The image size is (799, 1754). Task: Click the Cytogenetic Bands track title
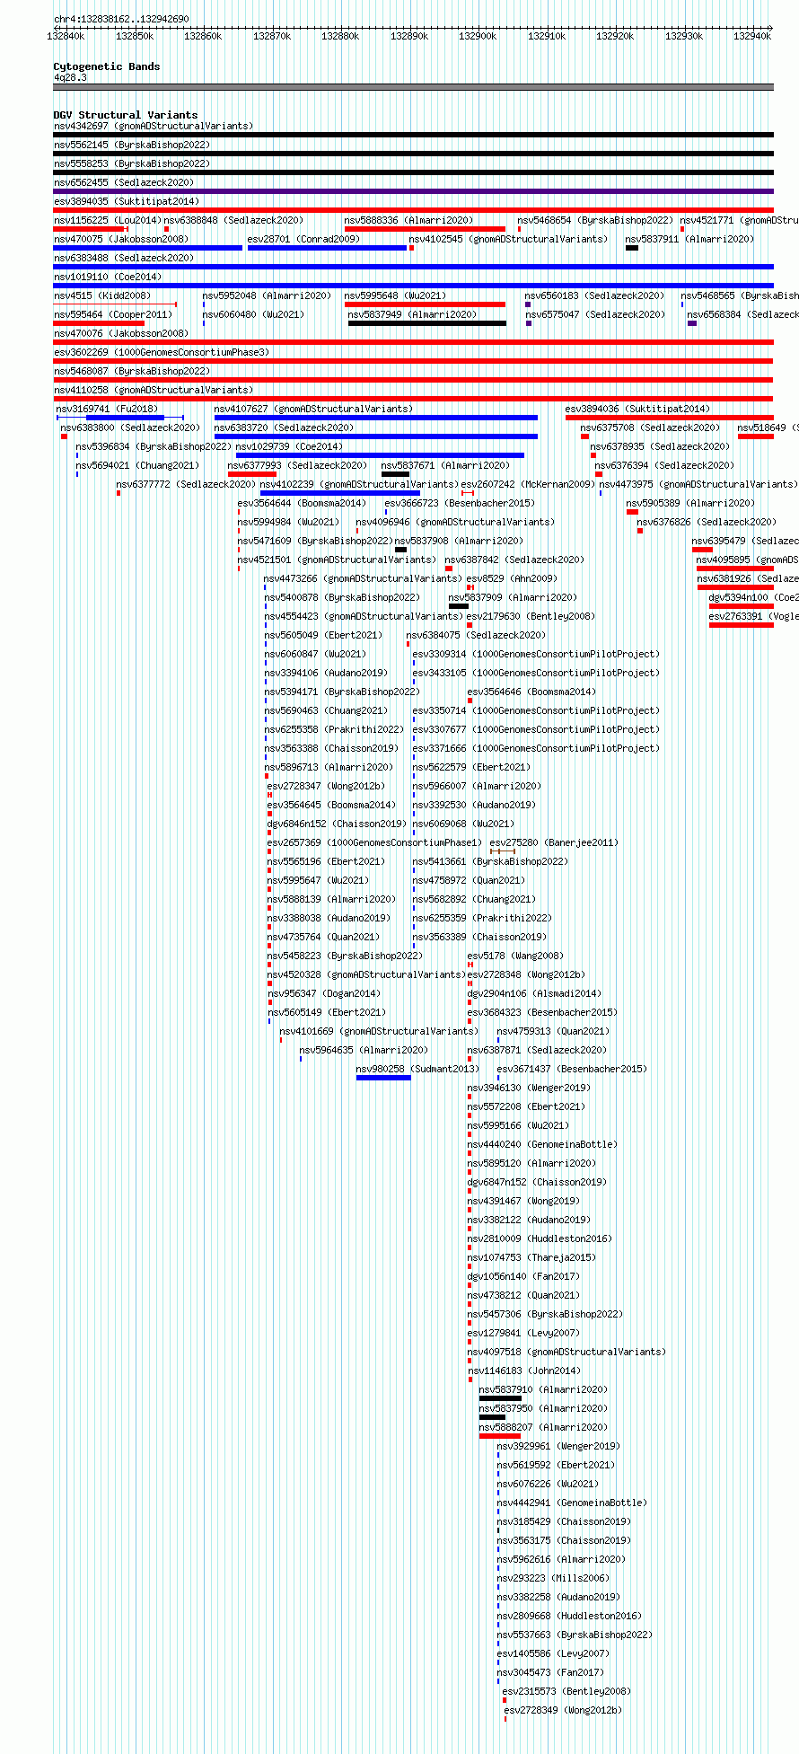(x=107, y=66)
